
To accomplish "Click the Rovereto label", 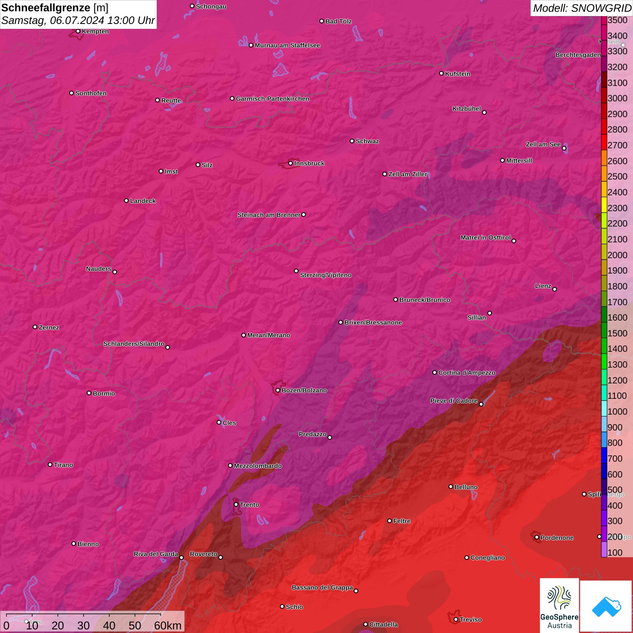I will coord(203,554).
